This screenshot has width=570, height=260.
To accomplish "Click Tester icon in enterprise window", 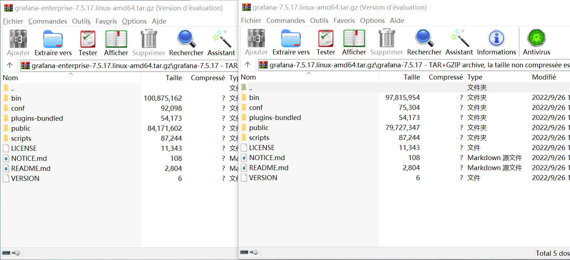I will tap(88, 39).
